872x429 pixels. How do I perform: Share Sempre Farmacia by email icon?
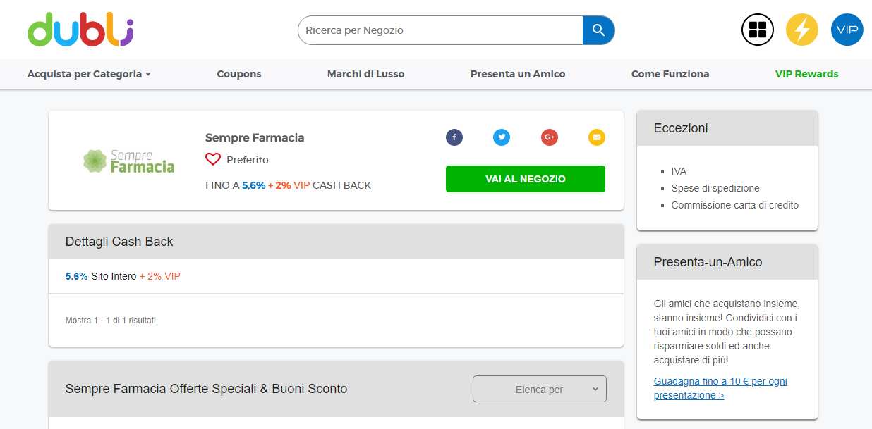(x=597, y=137)
